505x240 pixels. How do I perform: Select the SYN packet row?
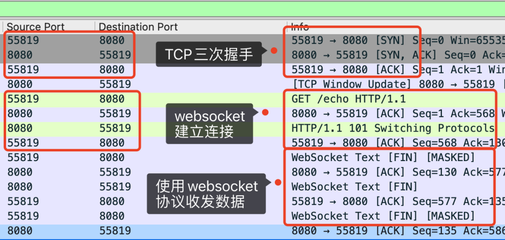[x=252, y=40]
